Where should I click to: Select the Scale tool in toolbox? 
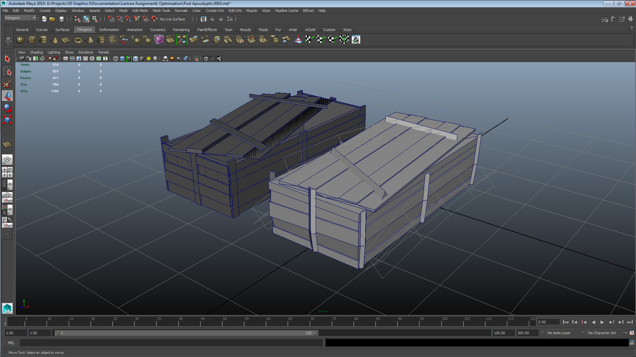[x=7, y=120]
